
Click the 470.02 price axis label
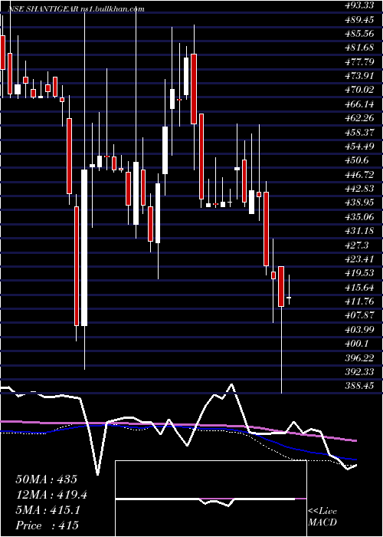point(358,90)
